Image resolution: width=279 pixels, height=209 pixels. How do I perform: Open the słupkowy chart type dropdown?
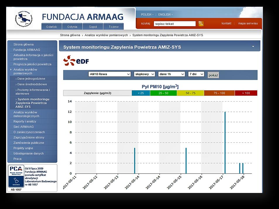[145, 74]
